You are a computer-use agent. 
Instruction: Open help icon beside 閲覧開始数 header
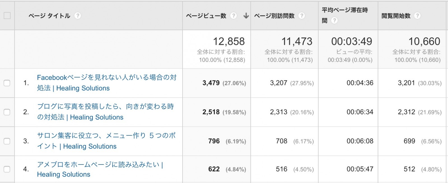(417, 16)
